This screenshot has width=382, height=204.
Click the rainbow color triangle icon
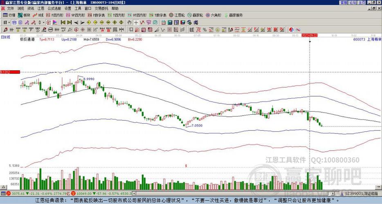[x=55, y=22]
